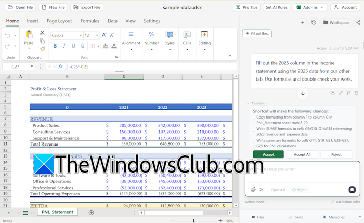Click the Undo arrow icon
The width and height of the screenshot is (364, 223).
point(7,35)
